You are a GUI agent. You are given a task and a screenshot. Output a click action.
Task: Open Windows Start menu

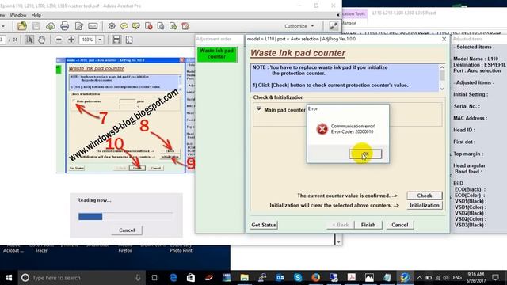9,278
